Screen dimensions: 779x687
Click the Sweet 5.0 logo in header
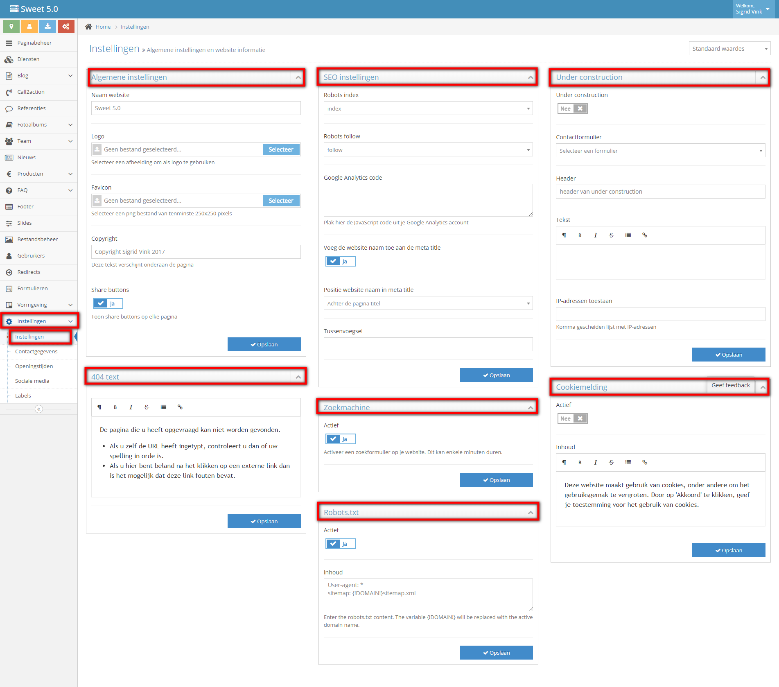34,9
